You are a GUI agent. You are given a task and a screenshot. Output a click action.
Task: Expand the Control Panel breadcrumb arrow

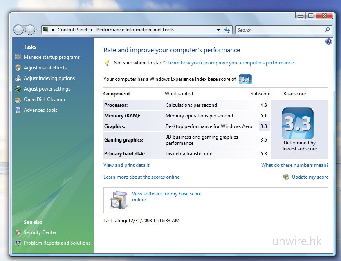[x=92, y=30]
